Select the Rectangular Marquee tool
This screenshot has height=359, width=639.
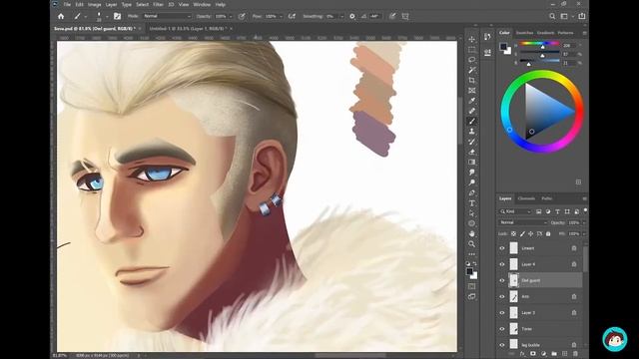472,50
